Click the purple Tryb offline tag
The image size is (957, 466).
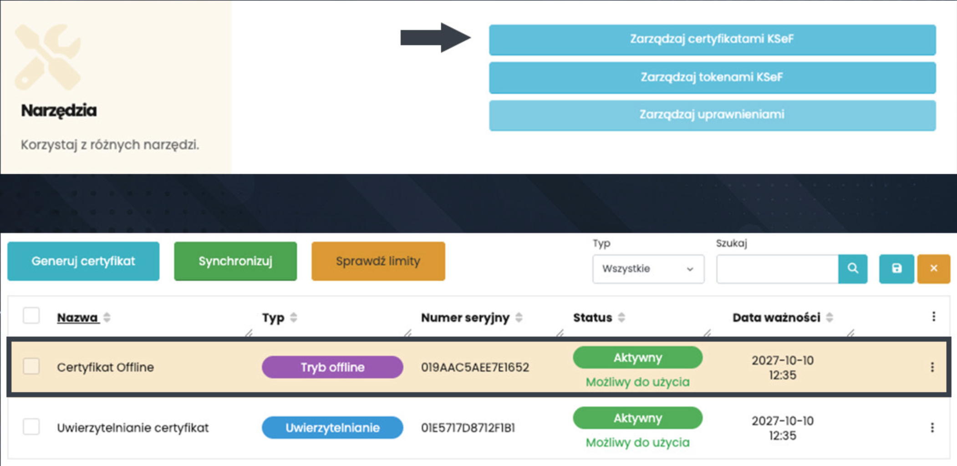(332, 367)
